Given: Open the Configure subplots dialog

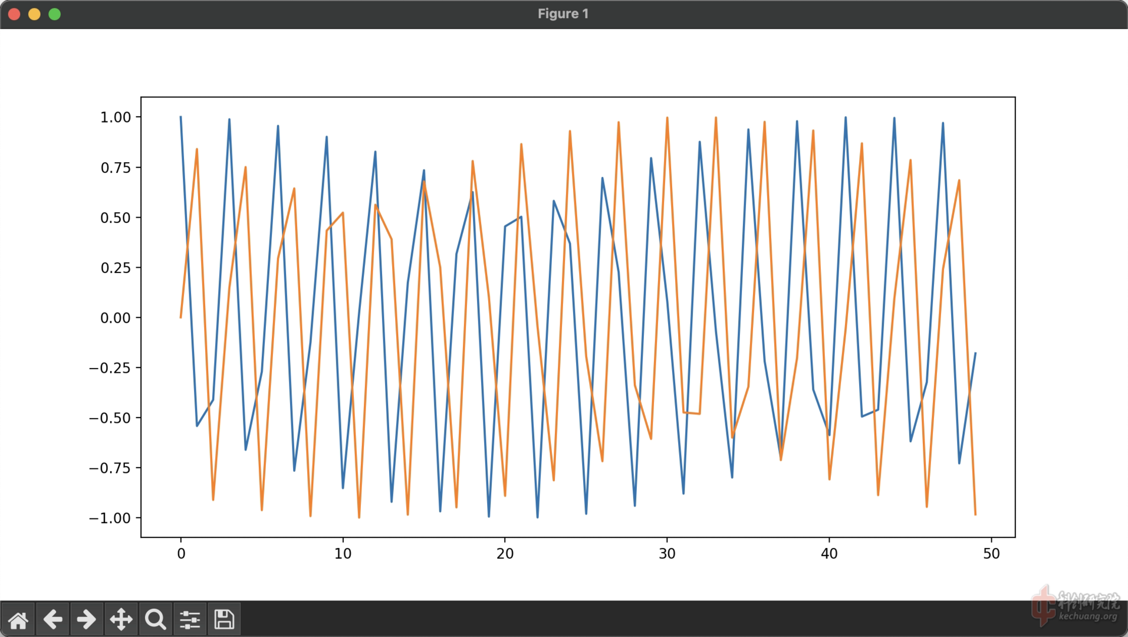Looking at the screenshot, I should coord(190,619).
